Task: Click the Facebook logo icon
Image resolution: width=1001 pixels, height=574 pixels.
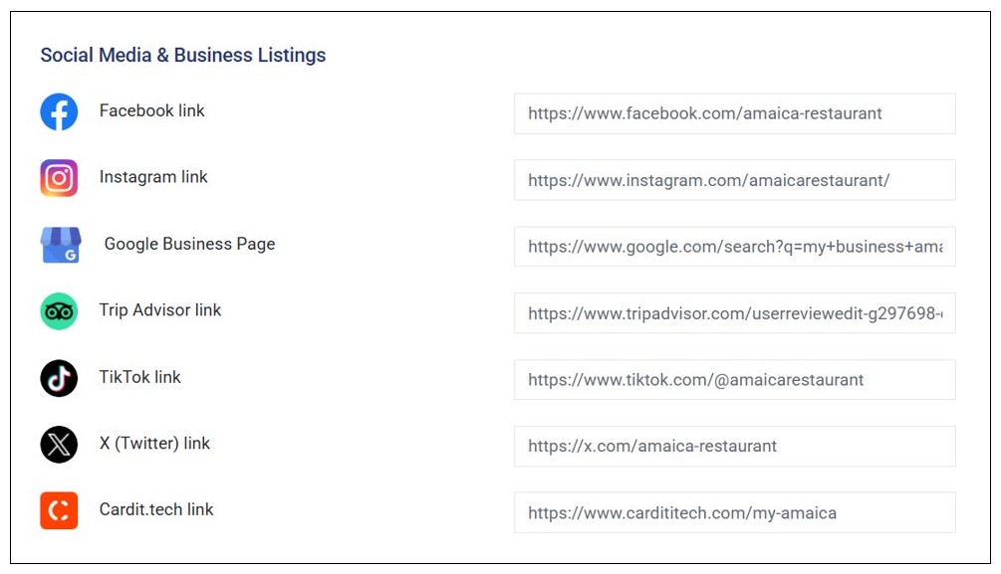Action: tap(59, 112)
